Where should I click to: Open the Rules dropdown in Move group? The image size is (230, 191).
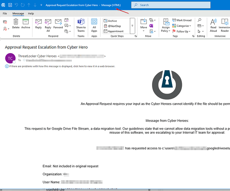[x=152, y=20]
